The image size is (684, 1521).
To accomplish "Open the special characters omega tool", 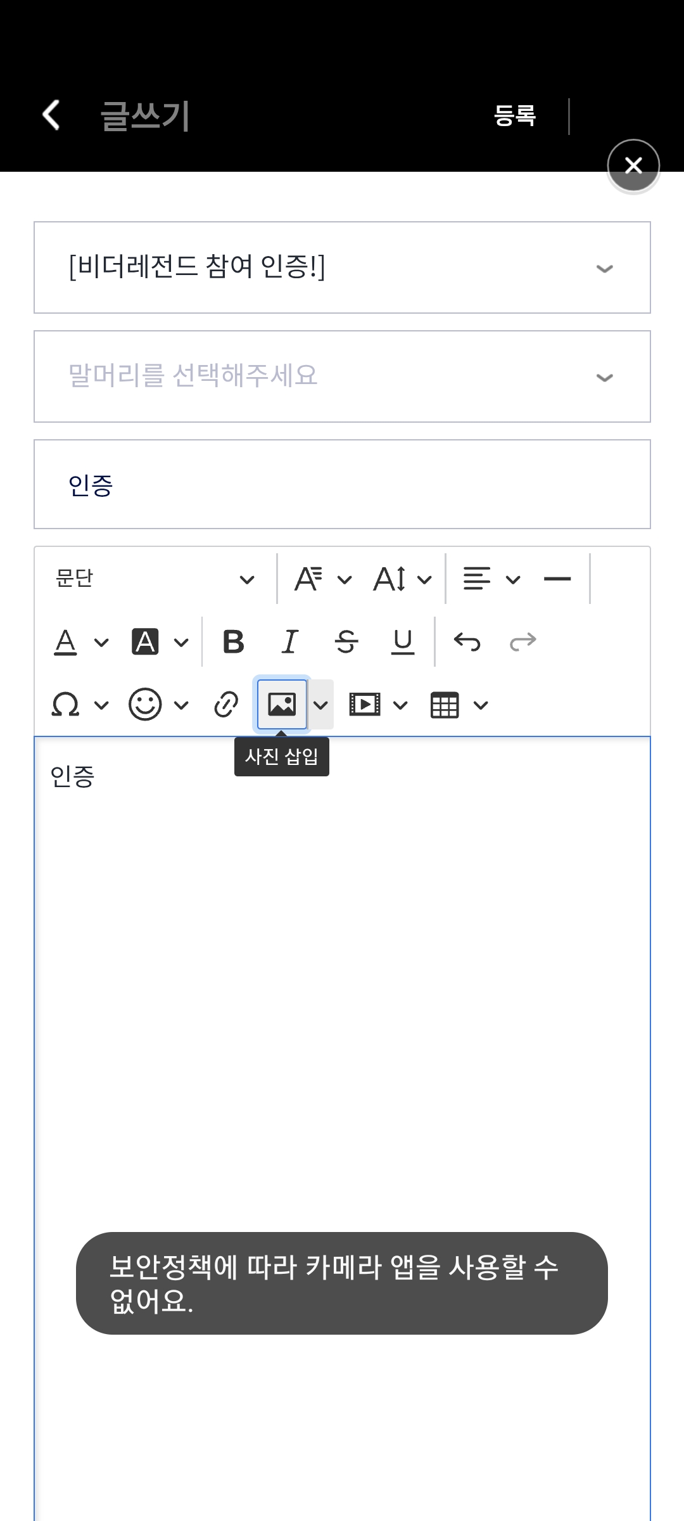I will pyautogui.click(x=65, y=705).
